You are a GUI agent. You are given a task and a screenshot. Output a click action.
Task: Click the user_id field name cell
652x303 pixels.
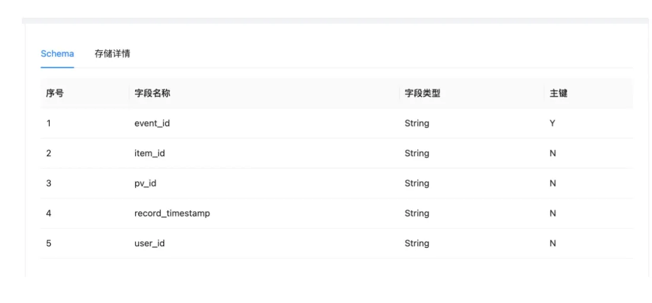(x=149, y=243)
